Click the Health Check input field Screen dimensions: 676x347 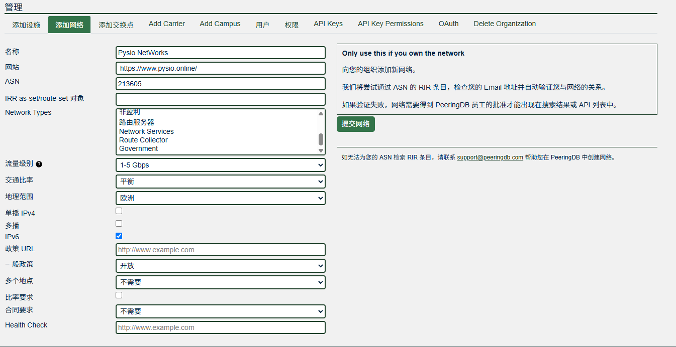point(221,327)
